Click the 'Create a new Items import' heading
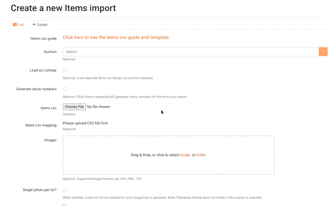The height and width of the screenshot is (206, 335). (x=63, y=8)
